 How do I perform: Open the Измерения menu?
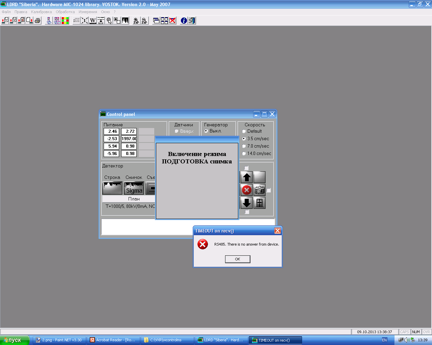pyautogui.click(x=88, y=12)
